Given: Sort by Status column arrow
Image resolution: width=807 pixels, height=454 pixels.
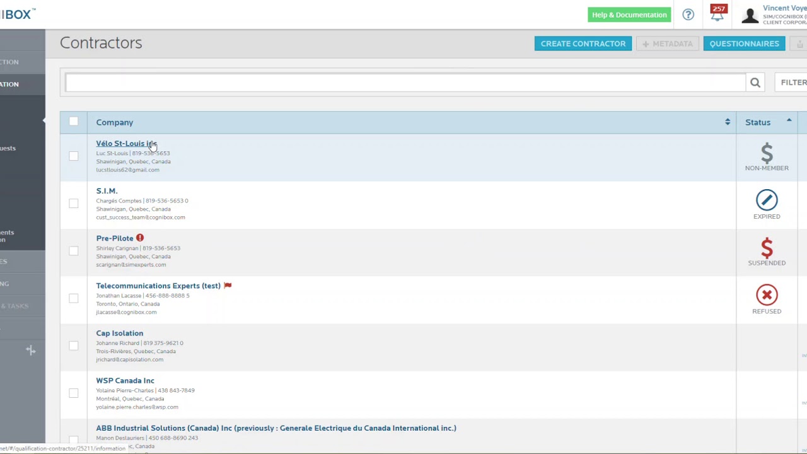Looking at the screenshot, I should coord(789,120).
